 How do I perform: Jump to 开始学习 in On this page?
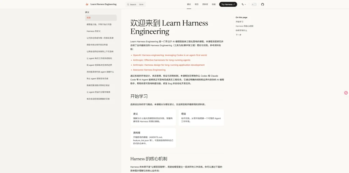tap(240, 22)
